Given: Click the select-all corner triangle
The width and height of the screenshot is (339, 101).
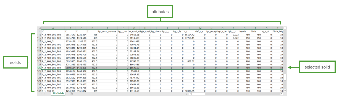Looking at the screenshot, I should [x=39, y=28].
